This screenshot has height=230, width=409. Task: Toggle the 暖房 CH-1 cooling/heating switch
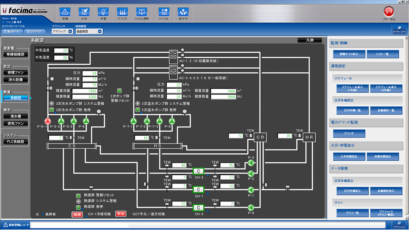pos(77,214)
